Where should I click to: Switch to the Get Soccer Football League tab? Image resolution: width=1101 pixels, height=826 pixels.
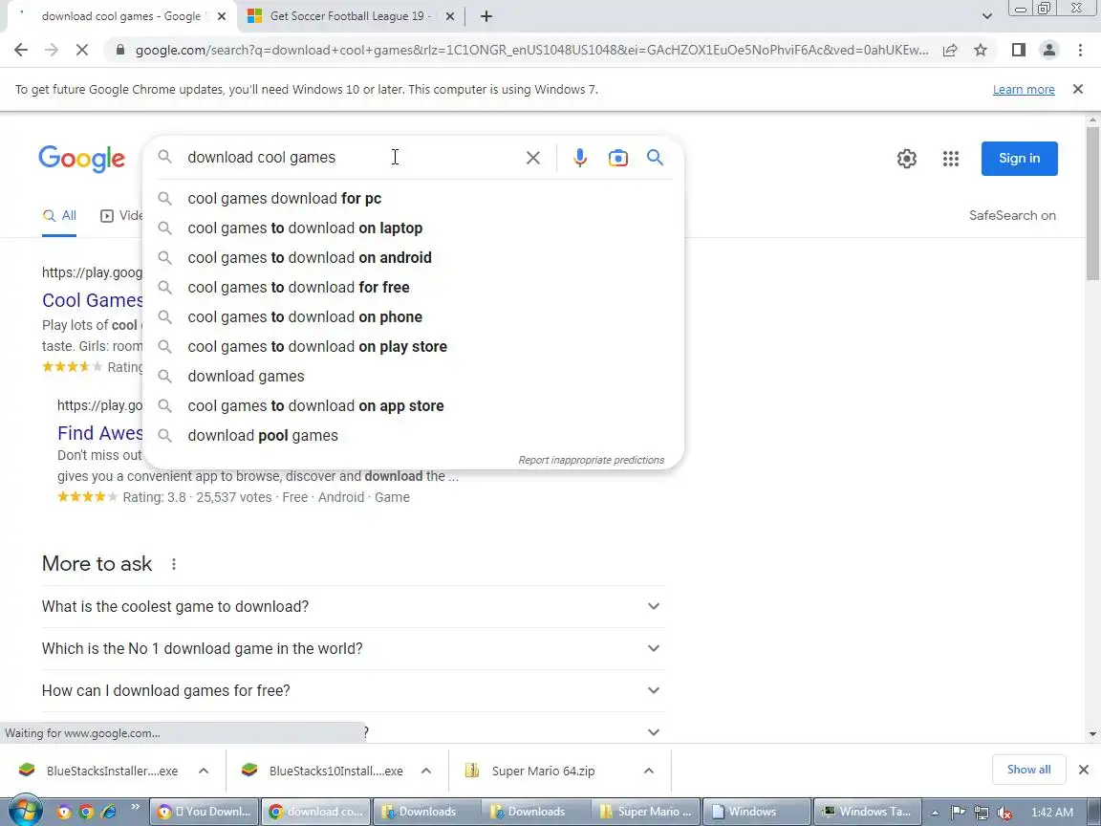tap(349, 16)
